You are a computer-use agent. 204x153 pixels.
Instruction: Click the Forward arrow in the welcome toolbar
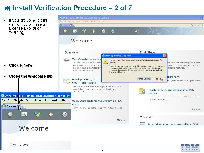[199, 25]
